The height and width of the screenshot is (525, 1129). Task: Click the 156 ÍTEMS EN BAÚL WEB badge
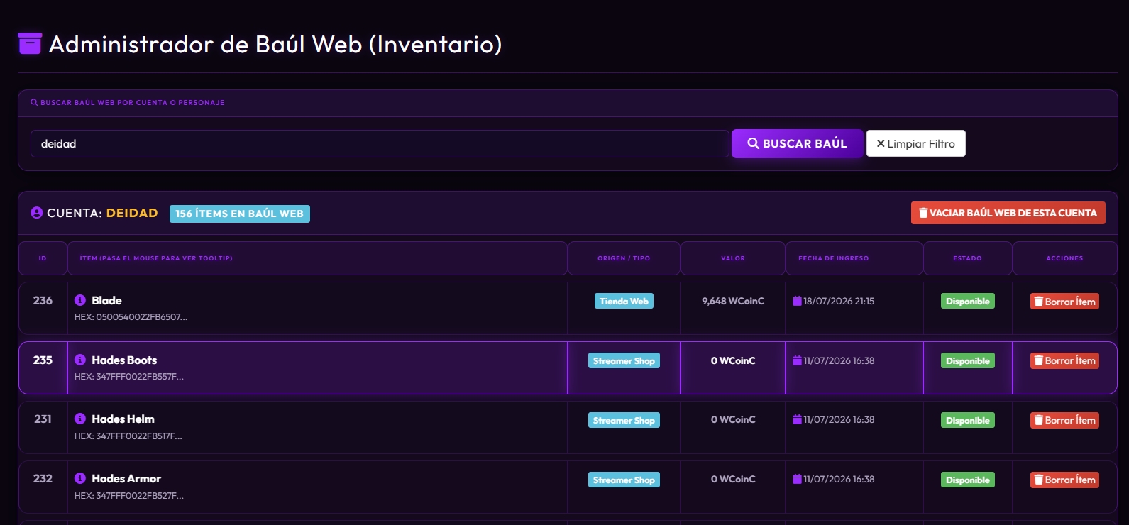(x=240, y=214)
